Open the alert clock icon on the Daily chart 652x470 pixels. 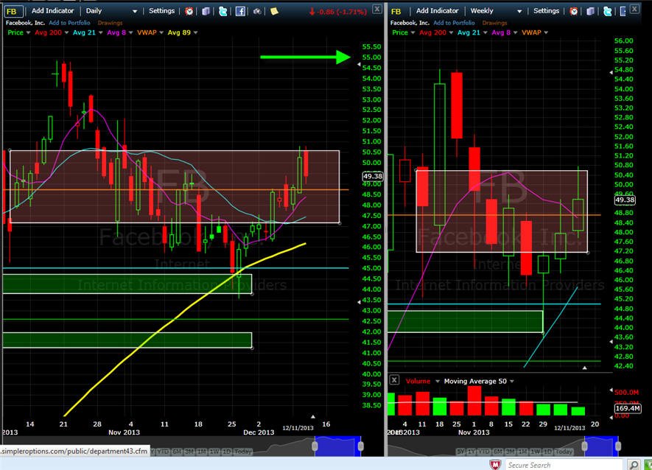point(189,11)
